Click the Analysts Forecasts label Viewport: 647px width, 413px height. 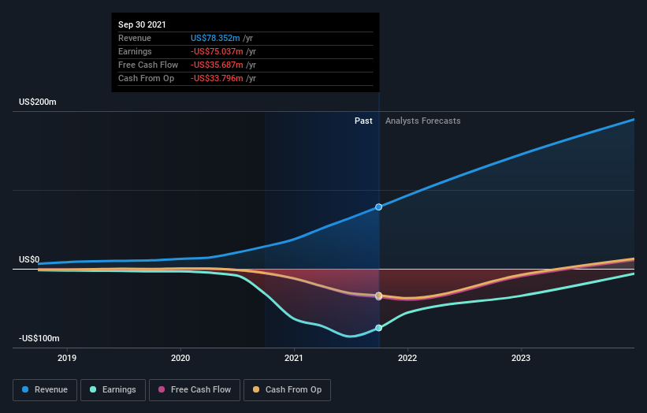tap(423, 121)
